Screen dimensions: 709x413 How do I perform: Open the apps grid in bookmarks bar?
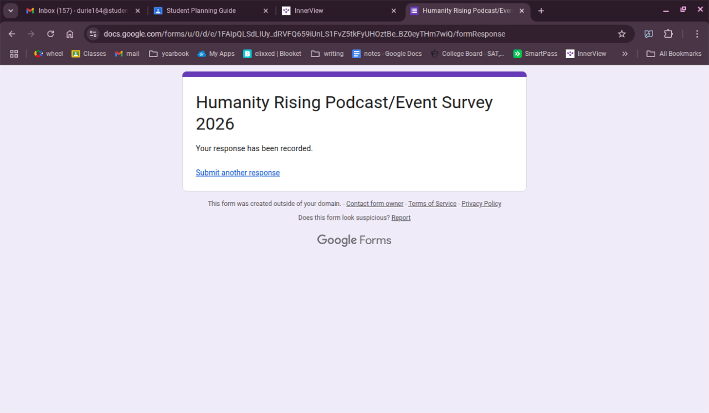(14, 54)
